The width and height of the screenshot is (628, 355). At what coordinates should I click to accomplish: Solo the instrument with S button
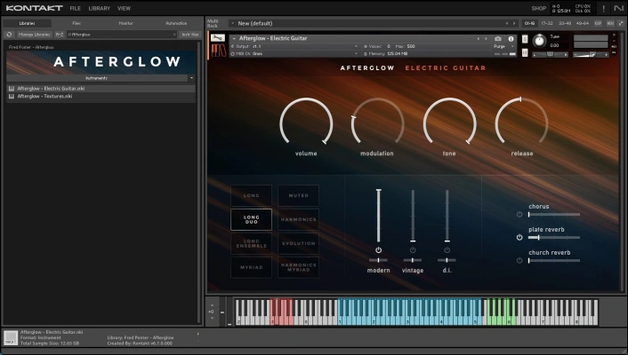[x=525, y=39]
